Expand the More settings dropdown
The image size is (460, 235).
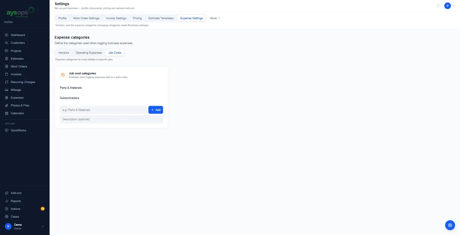215,18
